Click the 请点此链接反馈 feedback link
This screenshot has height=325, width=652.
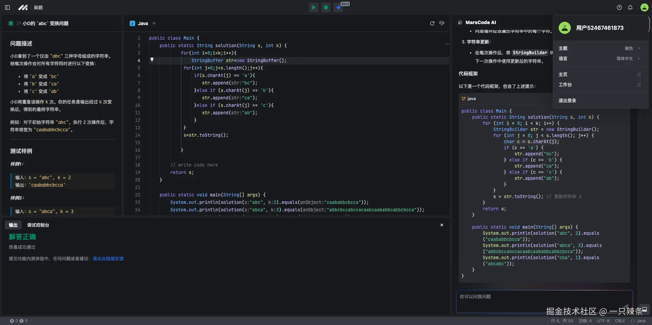[108, 259]
